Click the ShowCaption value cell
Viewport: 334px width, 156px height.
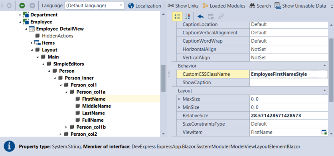(289, 83)
